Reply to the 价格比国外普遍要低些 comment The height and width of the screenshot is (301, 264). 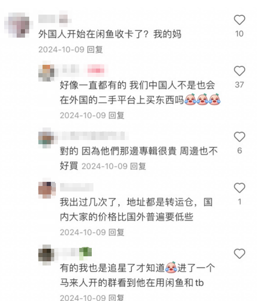[116, 232]
